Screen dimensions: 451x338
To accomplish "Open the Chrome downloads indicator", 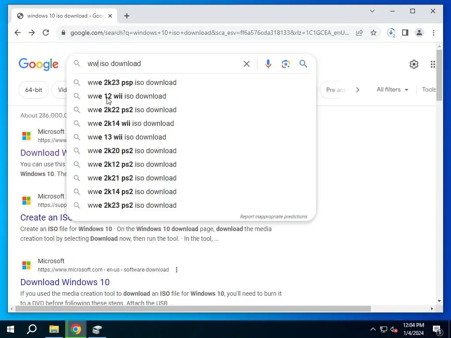I will (x=391, y=33).
